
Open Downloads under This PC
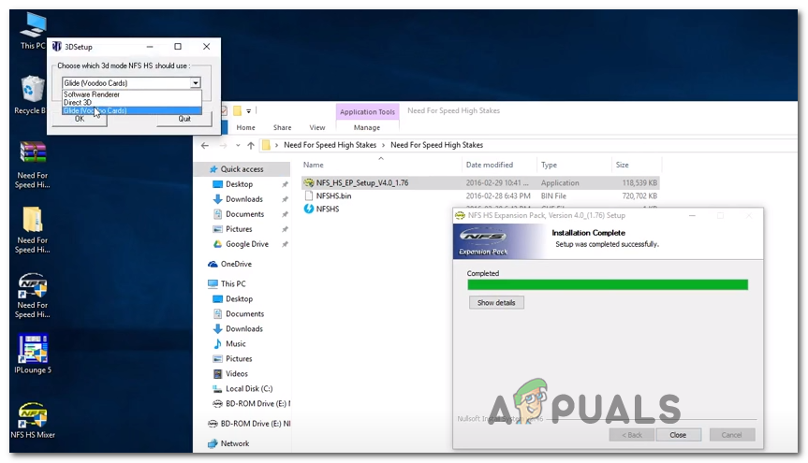[243, 329]
